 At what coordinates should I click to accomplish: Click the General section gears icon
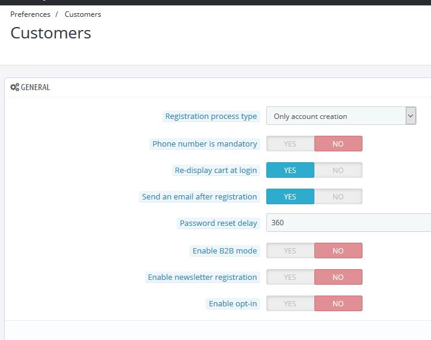coord(14,87)
